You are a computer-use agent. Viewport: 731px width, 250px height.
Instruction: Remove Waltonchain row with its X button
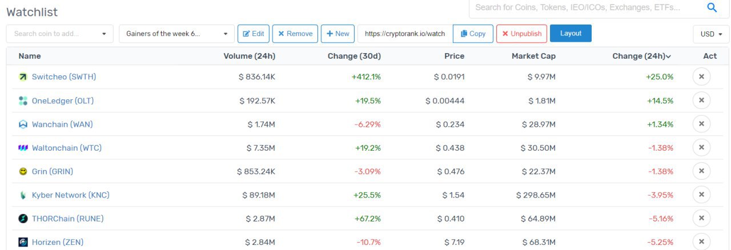[x=701, y=147]
